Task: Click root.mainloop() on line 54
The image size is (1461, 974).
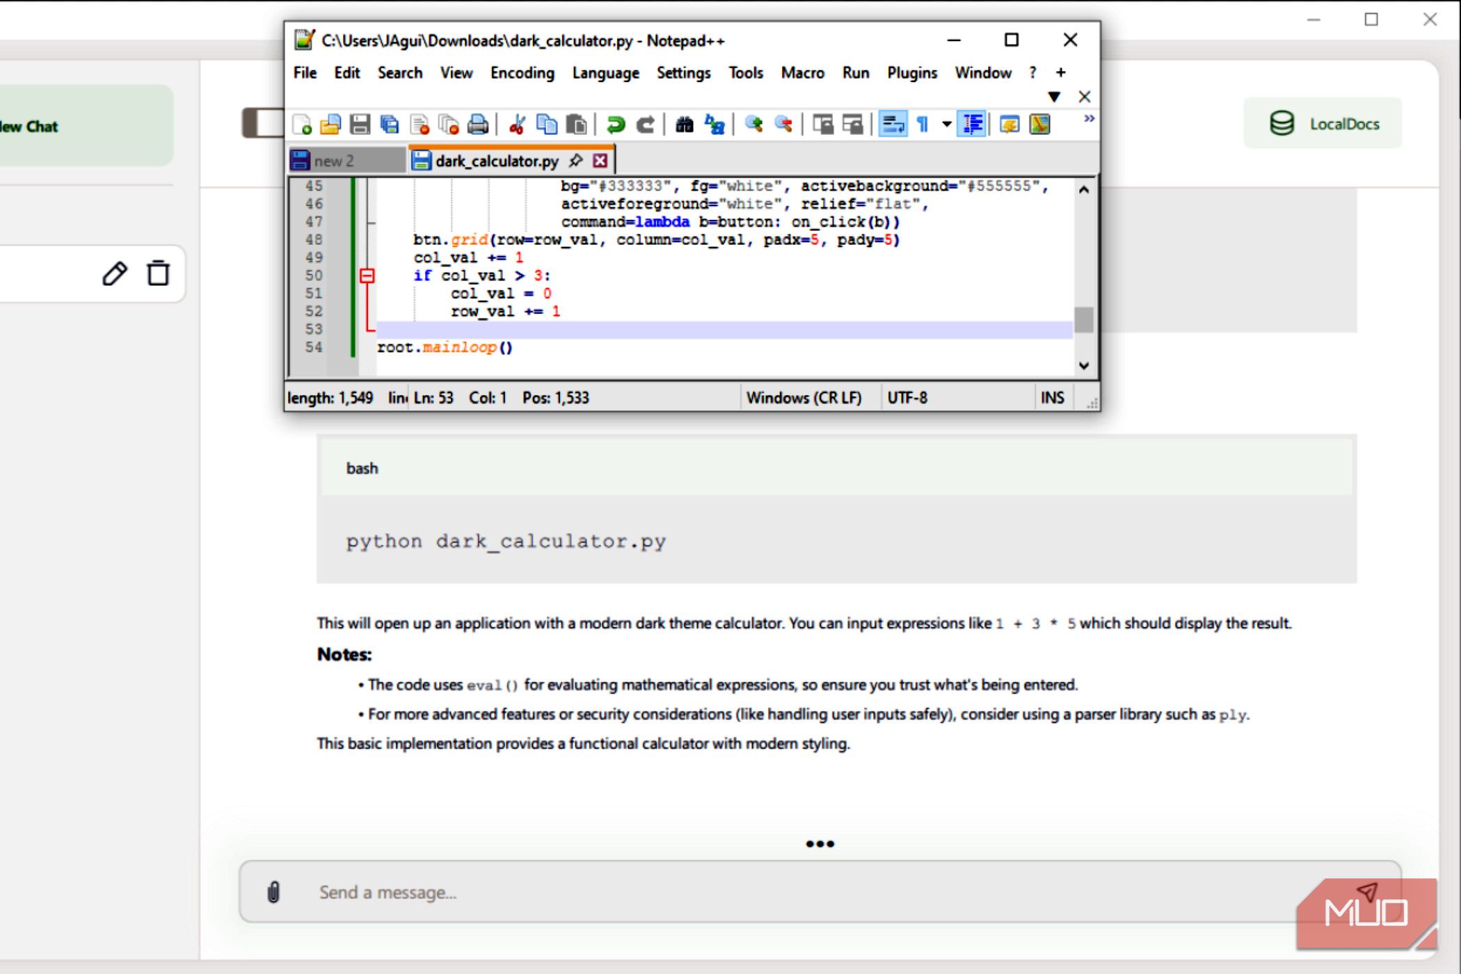Action: (x=445, y=347)
